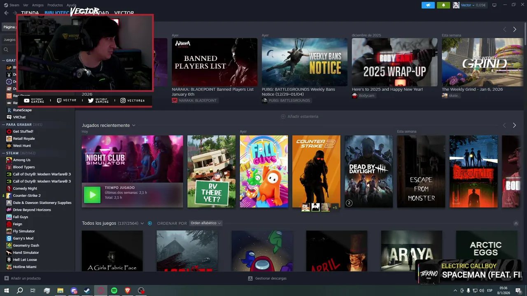The height and width of the screenshot is (296, 527).
Task: Toggle the dynamic collection filter icon beside Todos los juegos
Action: point(150,223)
